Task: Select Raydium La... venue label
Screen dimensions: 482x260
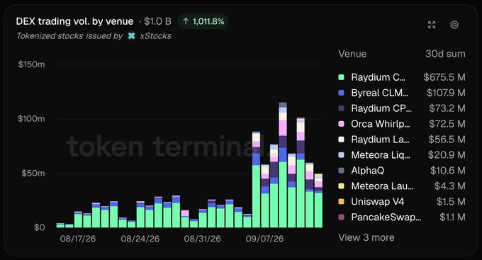Action: coord(380,140)
